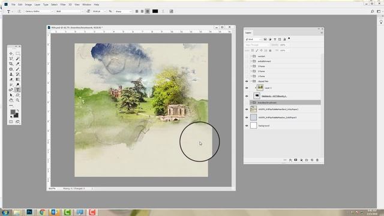Swap foreground and background colors
The width and height of the screenshot is (384, 216).
click(x=17, y=110)
